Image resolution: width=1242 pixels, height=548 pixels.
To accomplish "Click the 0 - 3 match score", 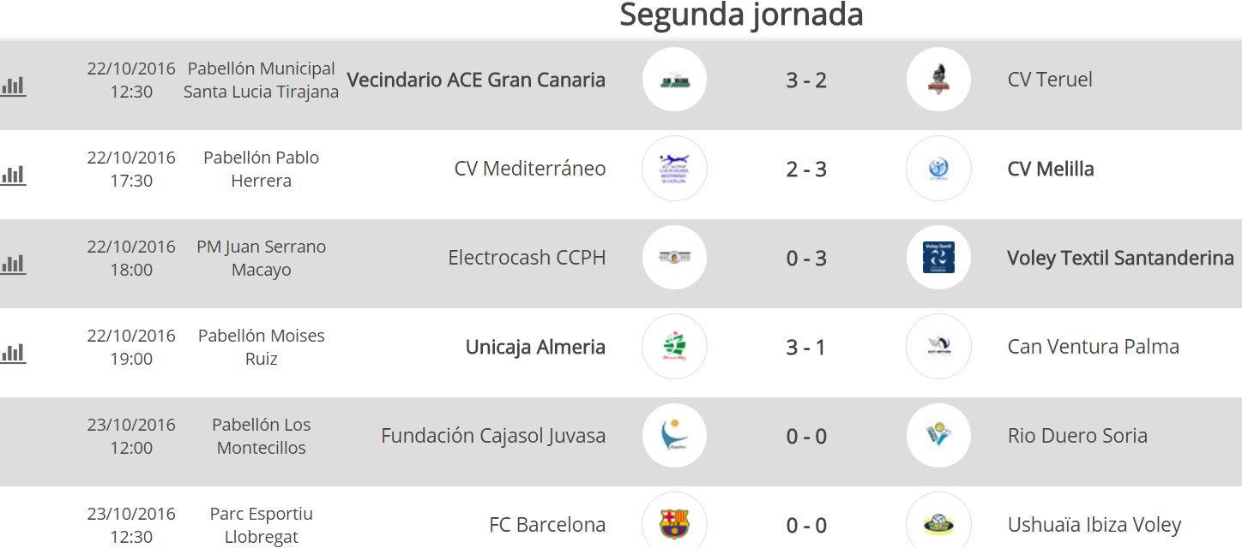I will 806,258.
